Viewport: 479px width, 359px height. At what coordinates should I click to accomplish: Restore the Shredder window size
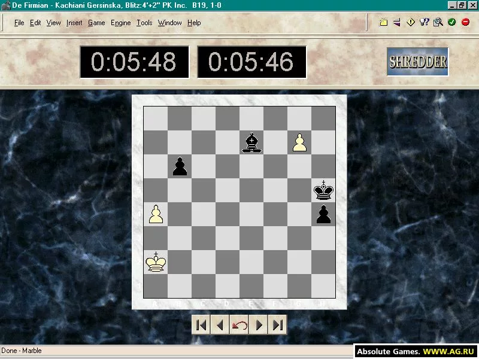[461, 5]
